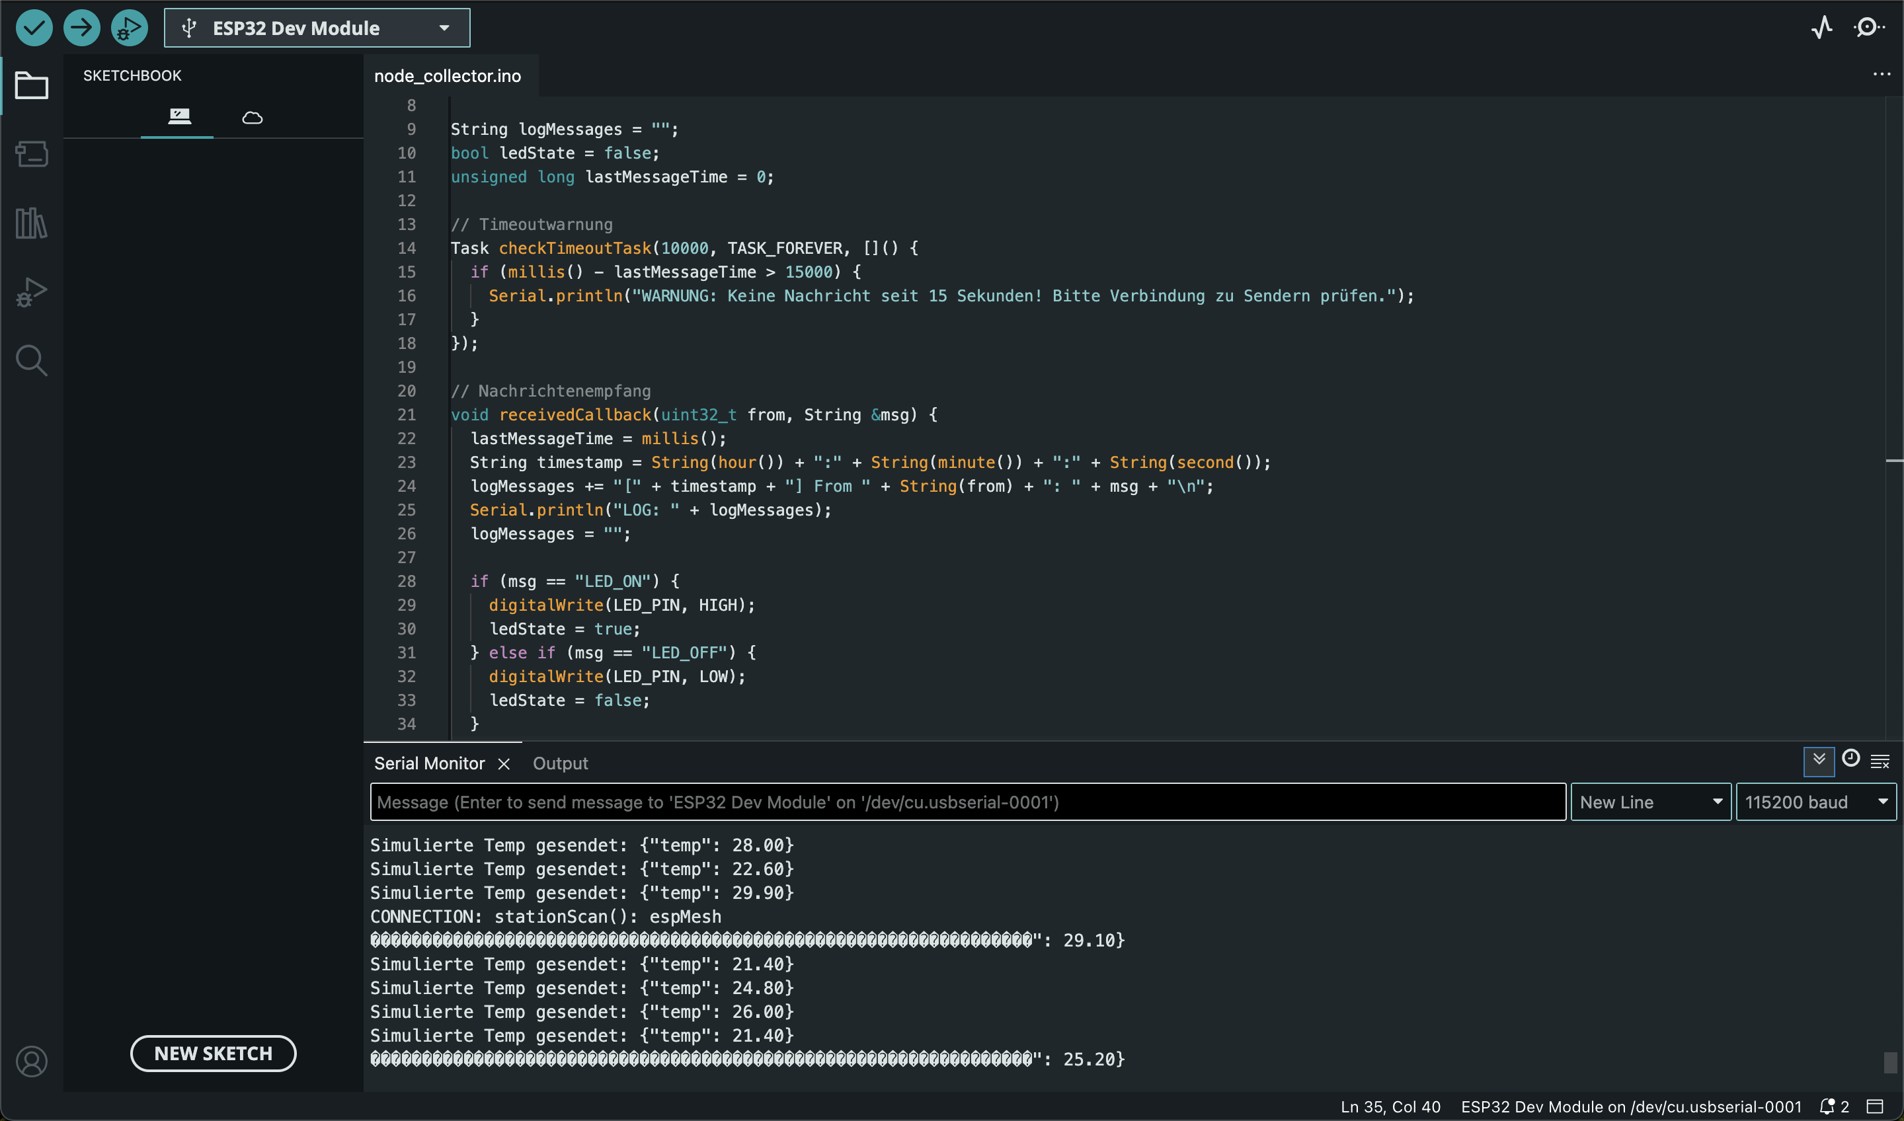This screenshot has width=1904, height=1121.
Task: Select the Serial Monitor tab
Action: [429, 763]
